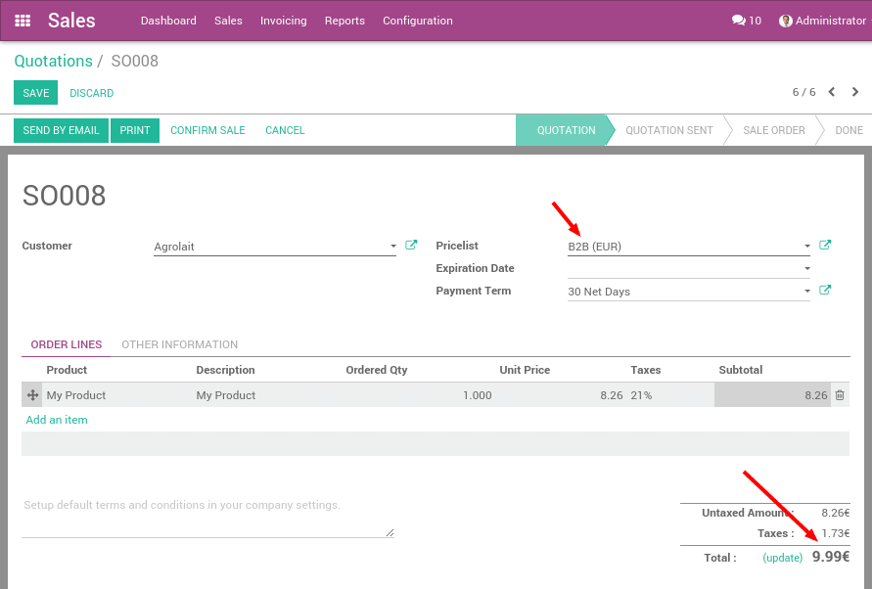Delete My Product line with trash icon
872x589 pixels.
click(x=840, y=394)
